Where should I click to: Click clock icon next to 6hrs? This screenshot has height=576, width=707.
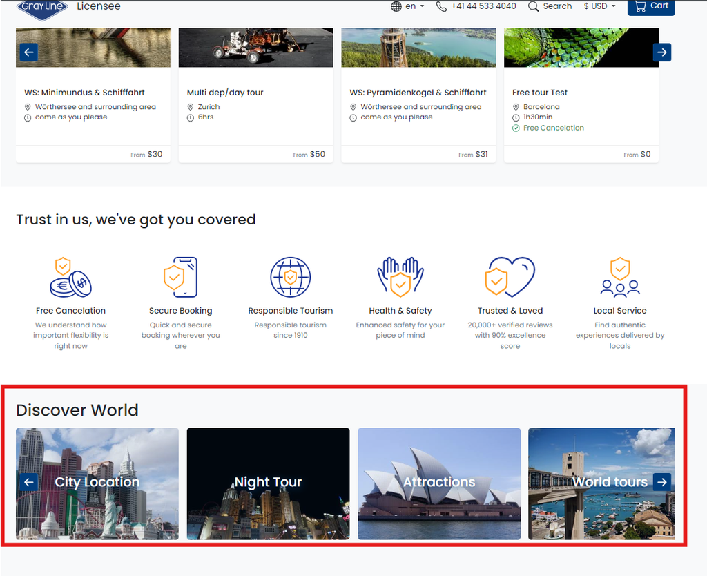(x=191, y=117)
